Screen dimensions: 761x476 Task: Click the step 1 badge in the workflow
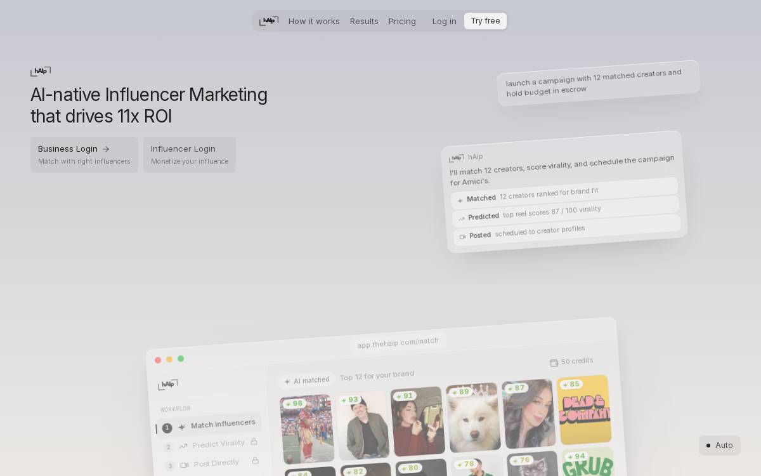click(167, 428)
